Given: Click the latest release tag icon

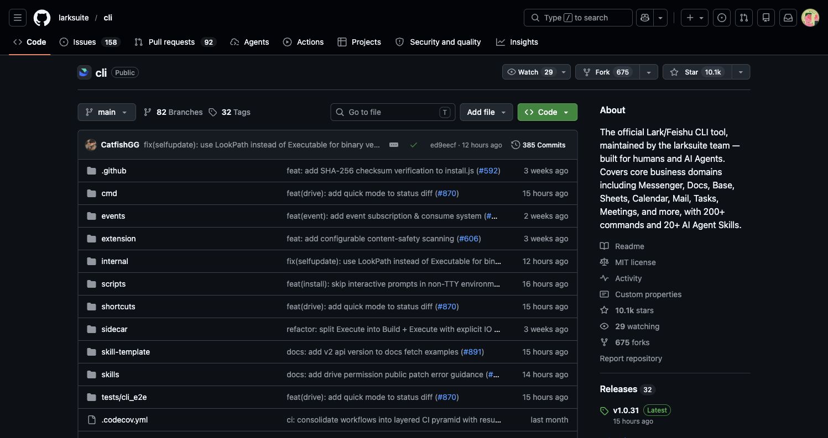Looking at the screenshot, I should [605, 411].
